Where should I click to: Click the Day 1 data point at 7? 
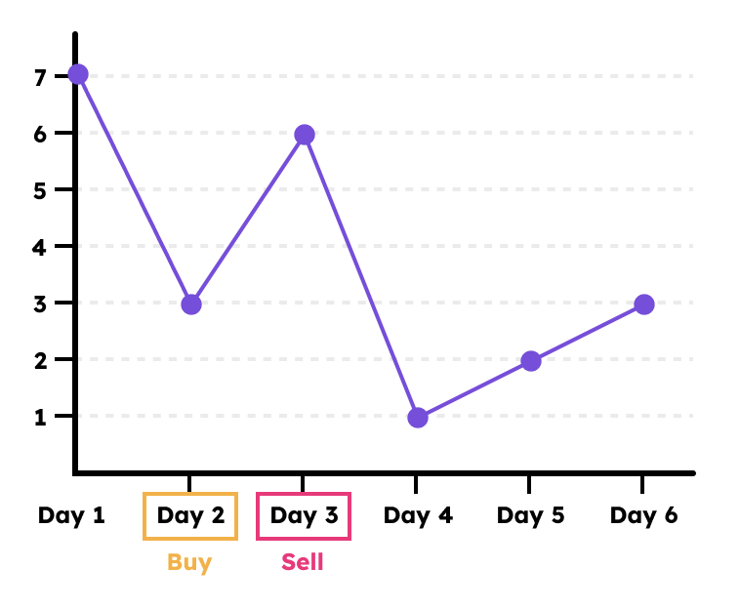[x=78, y=75]
